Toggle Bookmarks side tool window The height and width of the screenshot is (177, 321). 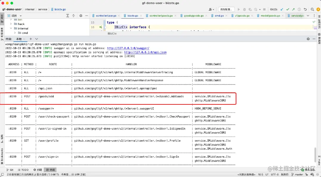2,156
